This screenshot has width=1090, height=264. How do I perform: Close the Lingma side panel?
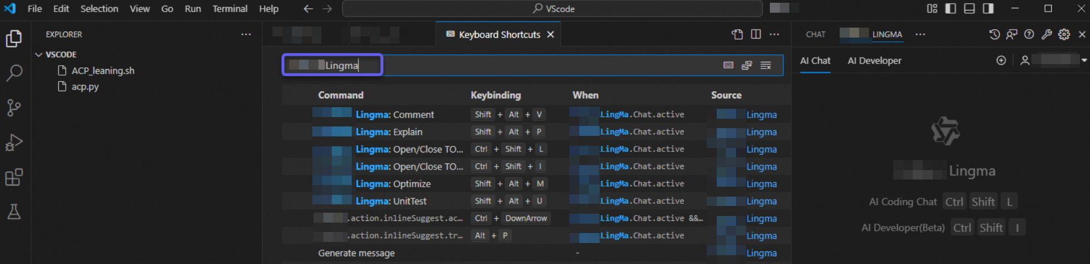pyautogui.click(x=1082, y=34)
